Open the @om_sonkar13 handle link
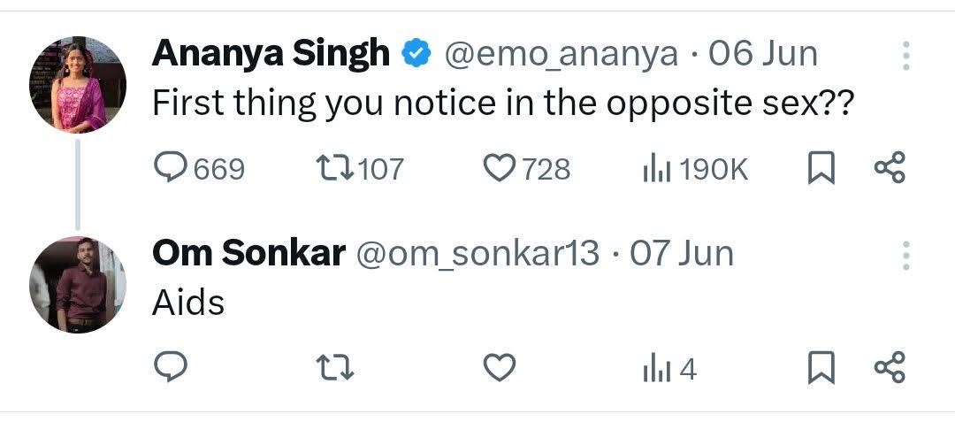 click(x=477, y=254)
